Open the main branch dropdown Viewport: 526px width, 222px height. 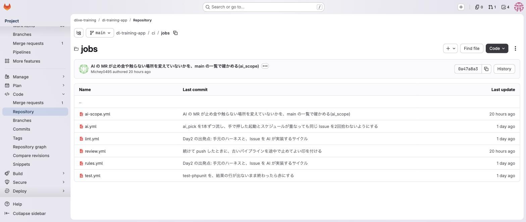[x=100, y=33]
